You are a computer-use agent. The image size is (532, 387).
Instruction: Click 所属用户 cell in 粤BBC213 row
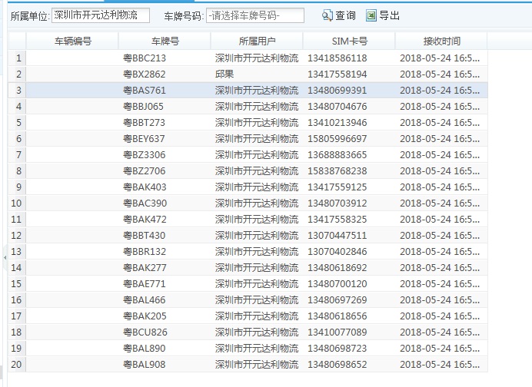[x=257, y=58]
